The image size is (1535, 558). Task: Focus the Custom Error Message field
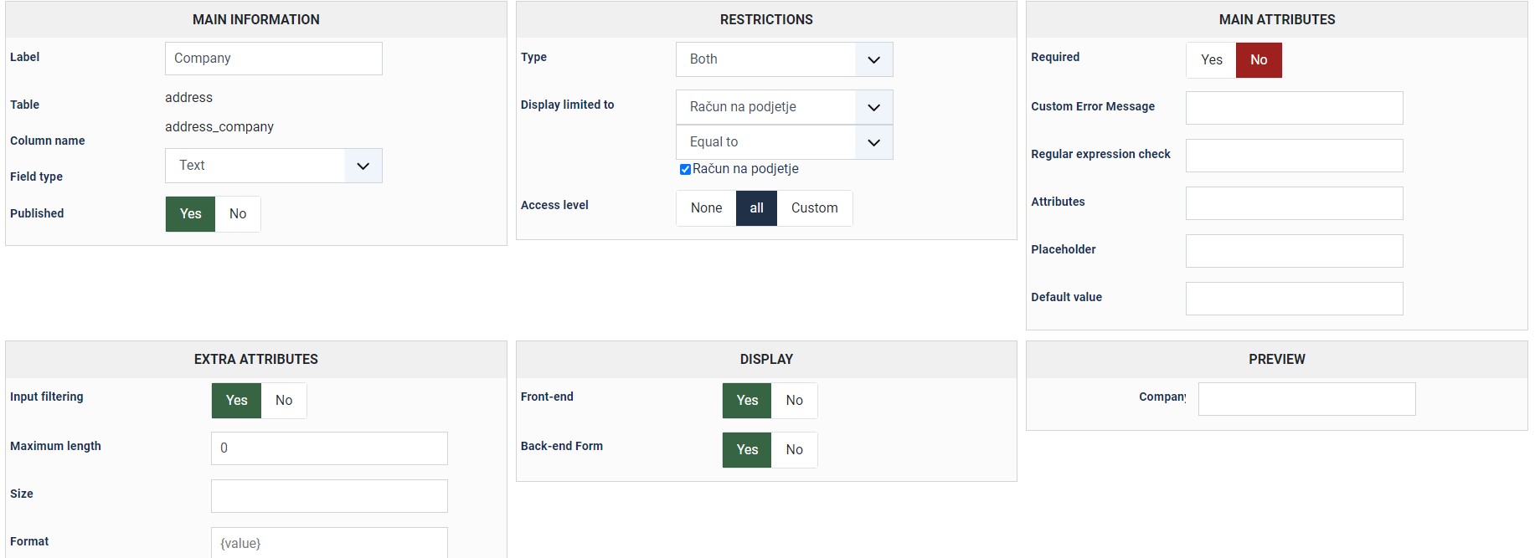click(1294, 108)
